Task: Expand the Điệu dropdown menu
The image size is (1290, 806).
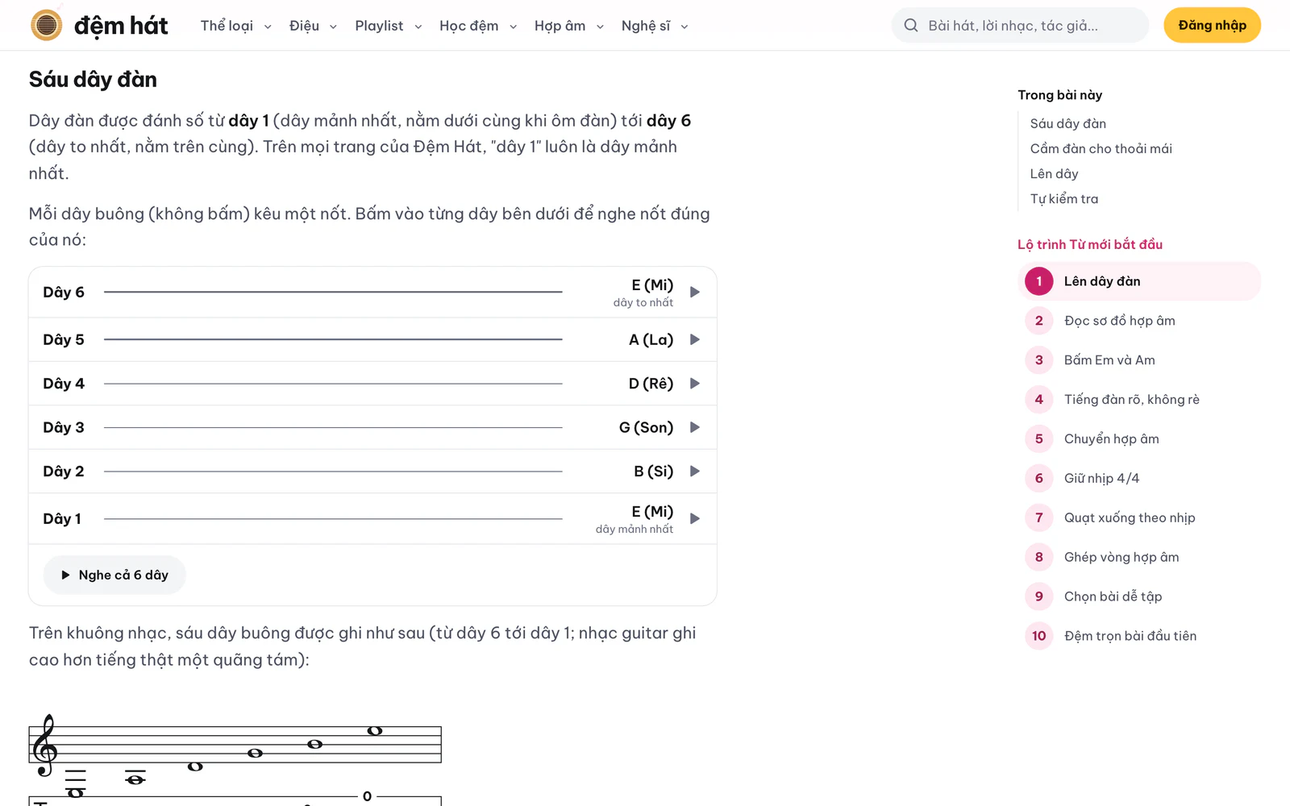Action: tap(313, 26)
